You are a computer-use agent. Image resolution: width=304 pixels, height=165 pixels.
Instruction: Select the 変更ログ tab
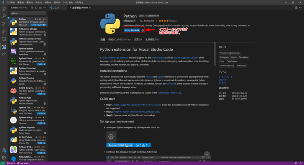point(138,39)
